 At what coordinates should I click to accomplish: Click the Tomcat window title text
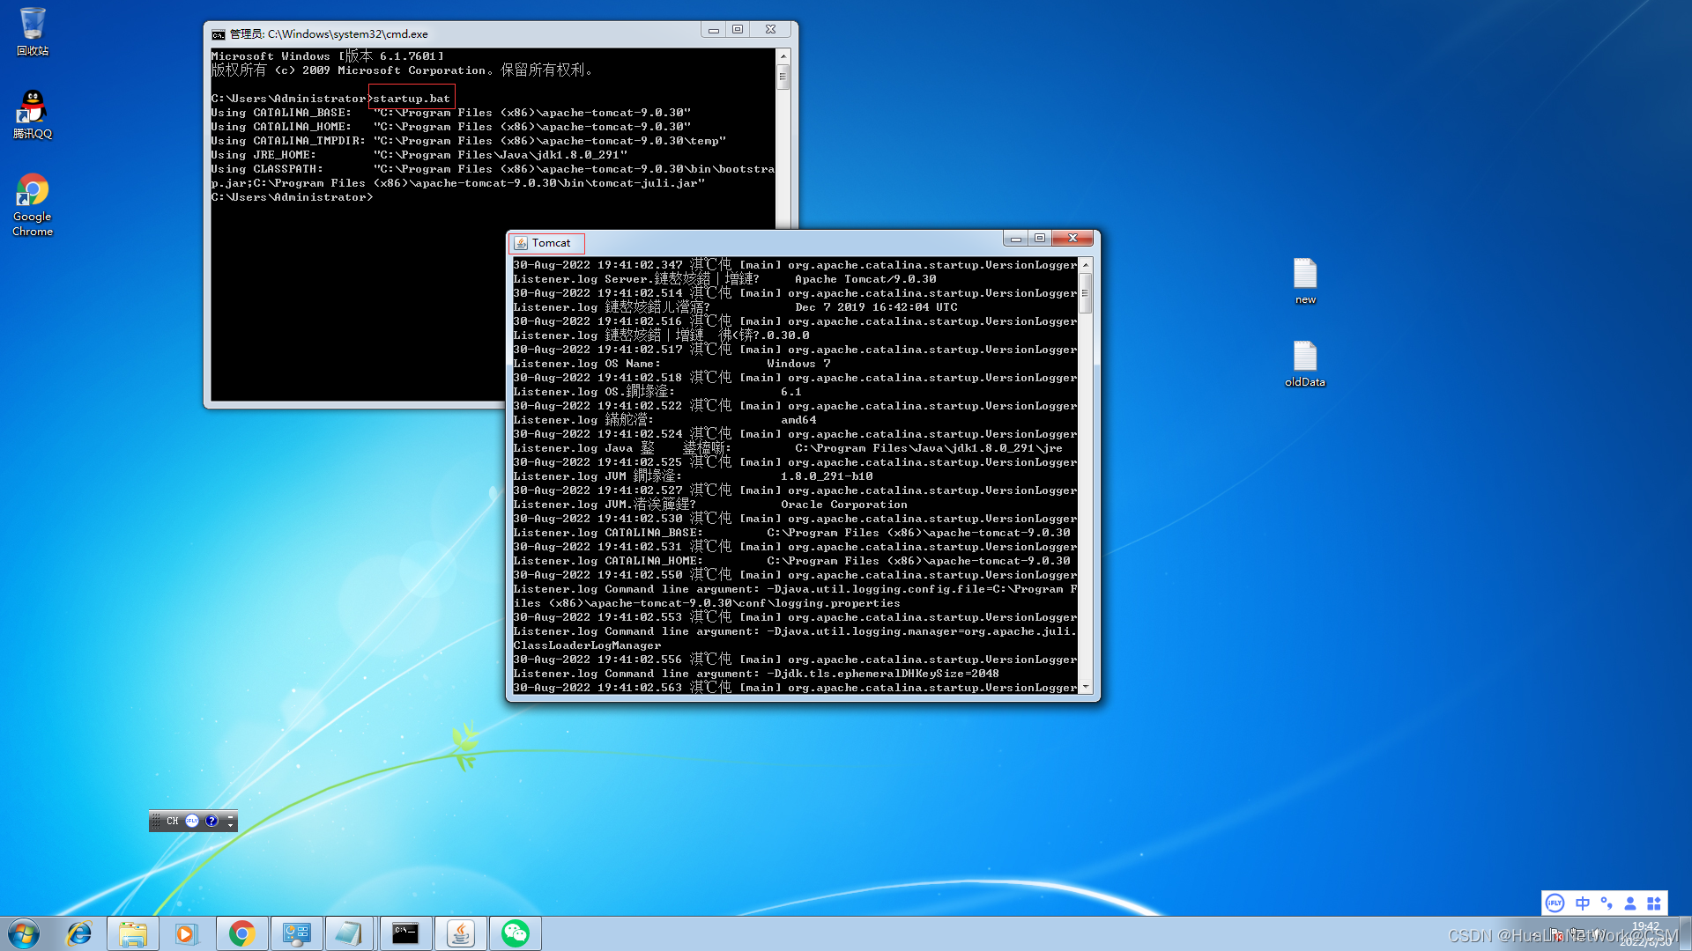pos(551,243)
